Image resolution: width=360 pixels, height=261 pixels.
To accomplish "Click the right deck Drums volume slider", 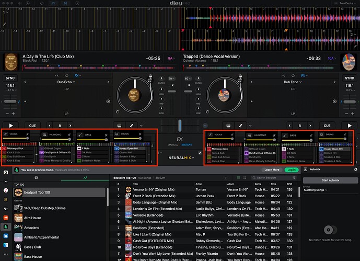I will [332, 139].
